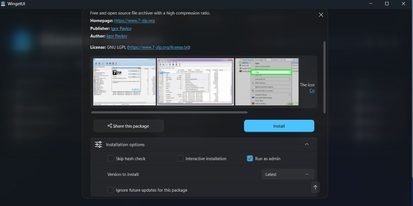Click the dialog's vertical scrollbar
This screenshot has height=206, width=413.
pyautogui.click(x=324, y=77)
